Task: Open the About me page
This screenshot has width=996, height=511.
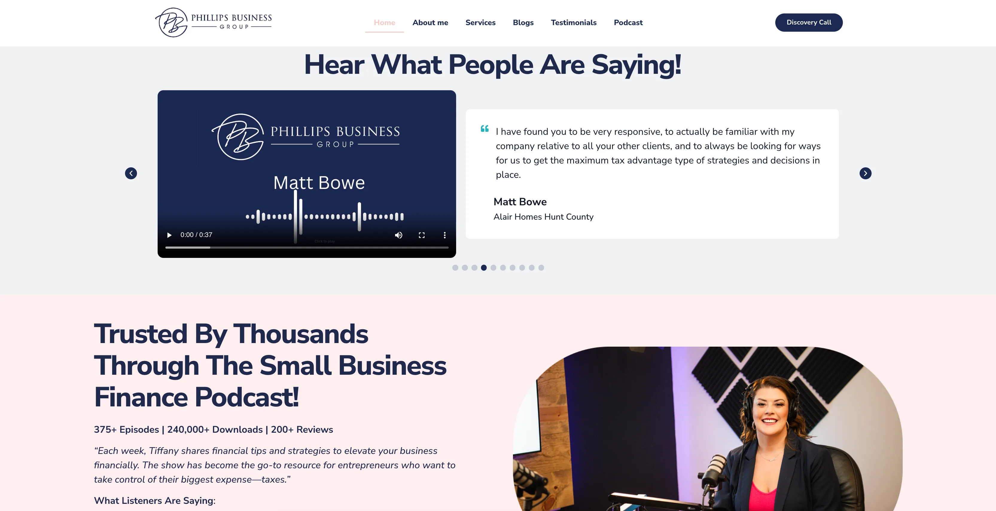Action: (x=430, y=22)
